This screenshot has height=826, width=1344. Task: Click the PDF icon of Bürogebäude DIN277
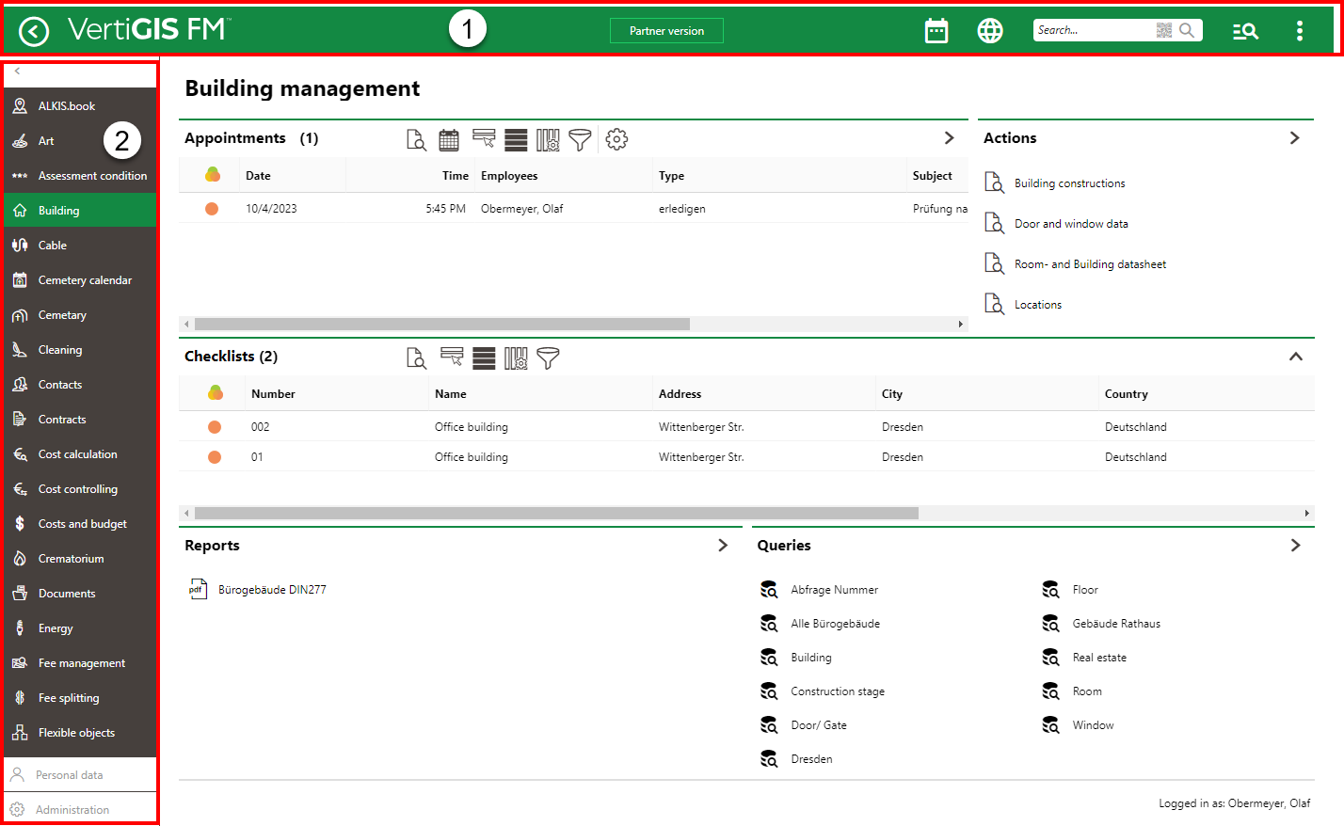198,590
